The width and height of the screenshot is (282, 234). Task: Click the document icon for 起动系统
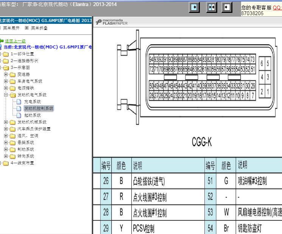coord(19,115)
